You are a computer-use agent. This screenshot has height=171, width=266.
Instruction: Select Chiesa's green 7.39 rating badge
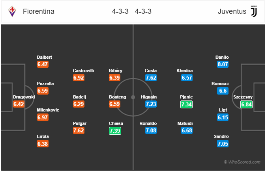(x=115, y=131)
